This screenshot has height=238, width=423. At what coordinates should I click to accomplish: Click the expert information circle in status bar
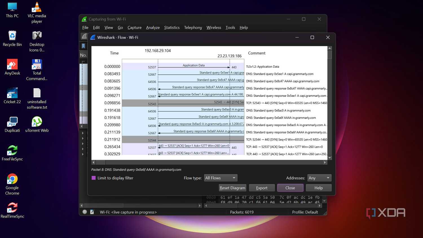[x=85, y=212]
